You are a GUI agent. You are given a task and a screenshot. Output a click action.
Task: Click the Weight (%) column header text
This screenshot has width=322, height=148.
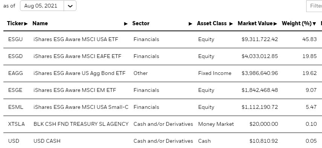click(x=297, y=23)
